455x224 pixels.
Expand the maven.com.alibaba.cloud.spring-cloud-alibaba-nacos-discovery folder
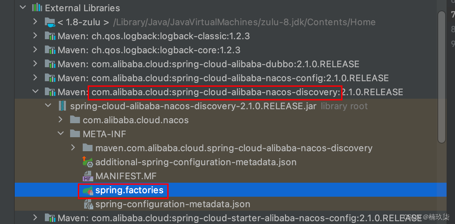73,148
